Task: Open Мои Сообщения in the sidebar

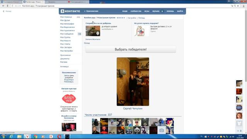Action: [67, 34]
